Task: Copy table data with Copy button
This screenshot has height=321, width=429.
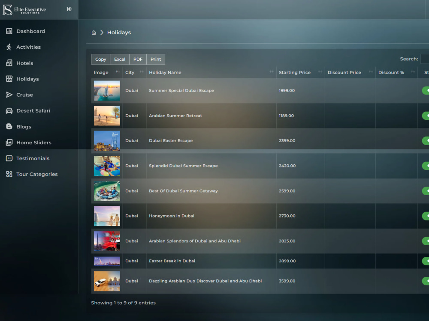Action: [101, 59]
